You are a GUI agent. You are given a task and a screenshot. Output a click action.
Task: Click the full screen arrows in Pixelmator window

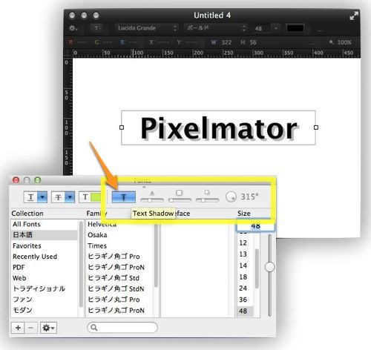pos(354,16)
